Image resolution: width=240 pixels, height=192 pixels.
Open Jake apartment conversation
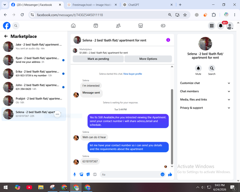(x=34, y=47)
